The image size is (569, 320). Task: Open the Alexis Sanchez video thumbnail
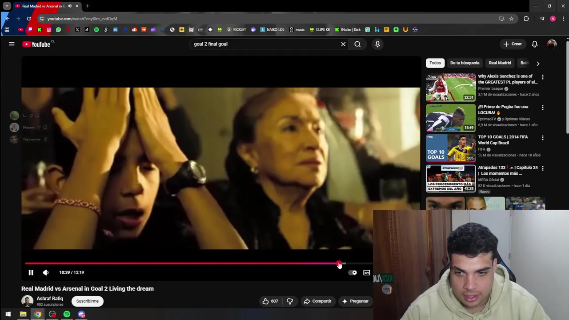(x=451, y=87)
